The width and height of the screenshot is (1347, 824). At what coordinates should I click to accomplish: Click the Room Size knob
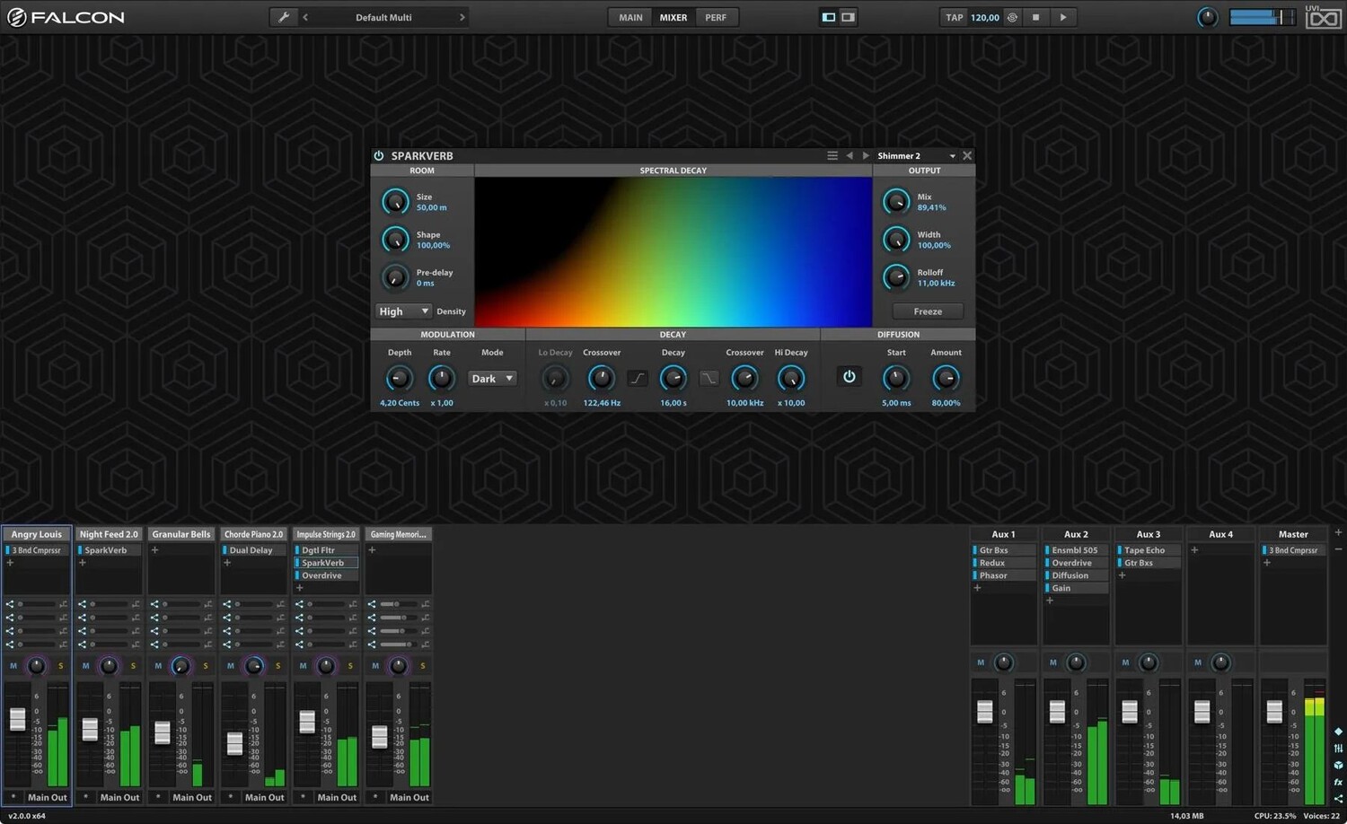click(395, 201)
